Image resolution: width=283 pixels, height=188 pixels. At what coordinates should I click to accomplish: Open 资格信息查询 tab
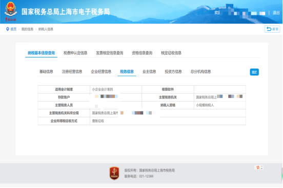pyautogui.click(x=142, y=53)
